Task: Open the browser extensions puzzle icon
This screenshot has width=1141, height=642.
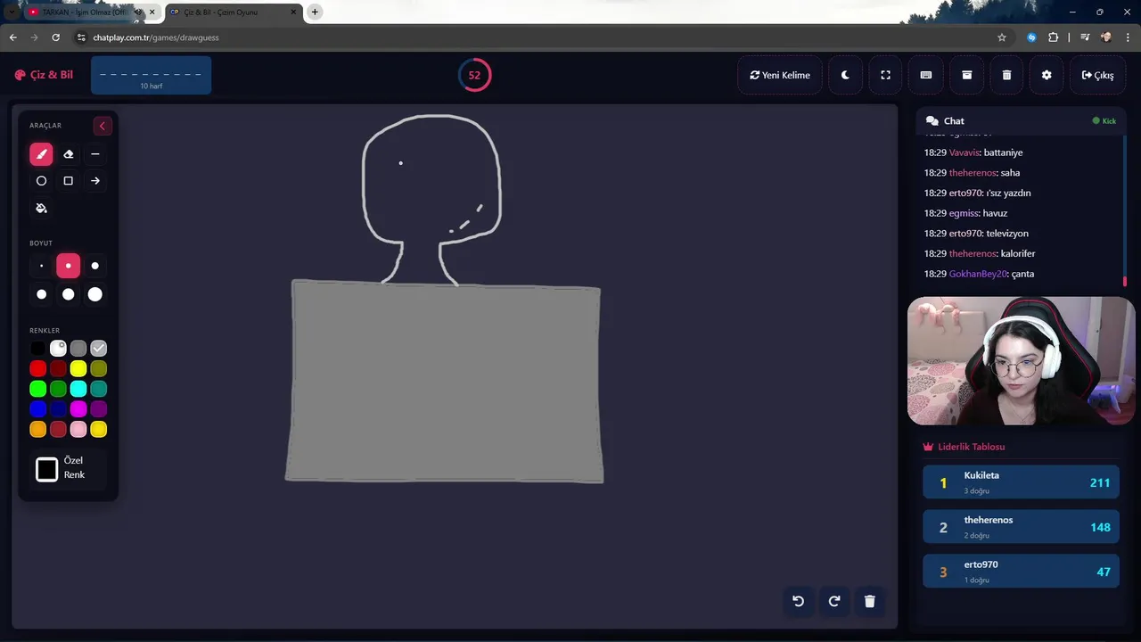Action: point(1053,37)
